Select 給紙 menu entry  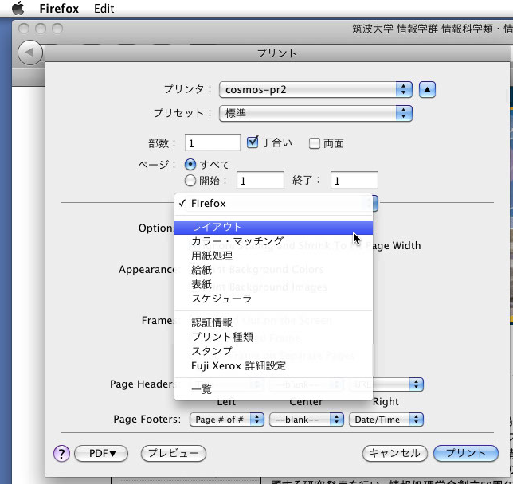click(273, 270)
